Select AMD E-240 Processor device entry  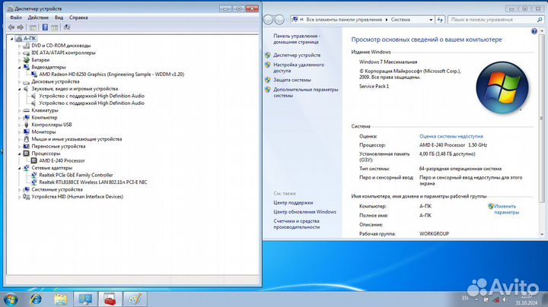pyautogui.click(x=62, y=160)
